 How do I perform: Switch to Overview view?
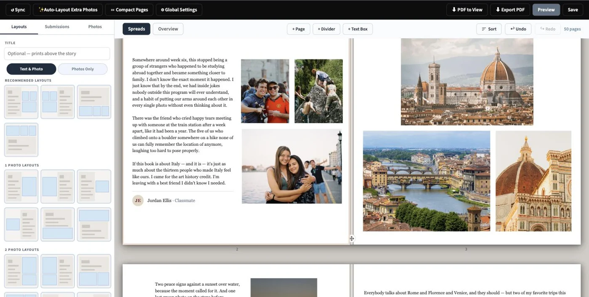pos(168,29)
